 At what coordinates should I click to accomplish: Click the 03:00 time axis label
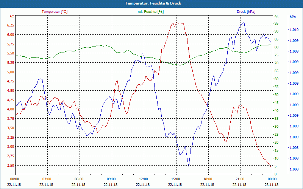[x=47, y=179]
